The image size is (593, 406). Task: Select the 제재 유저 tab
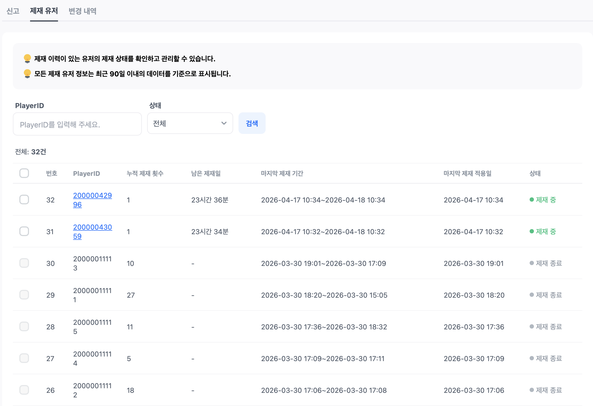click(44, 11)
